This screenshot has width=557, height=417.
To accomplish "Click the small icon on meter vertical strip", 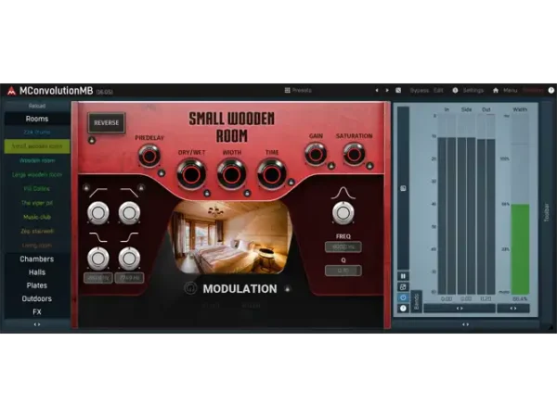I will (403, 188).
